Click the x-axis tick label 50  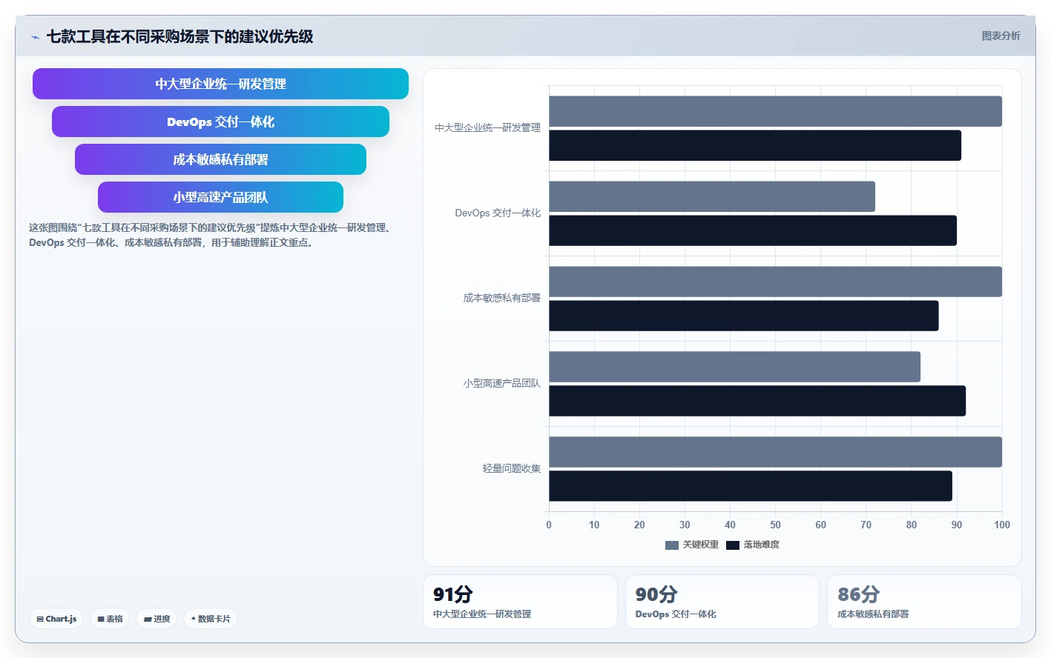pyautogui.click(x=775, y=525)
